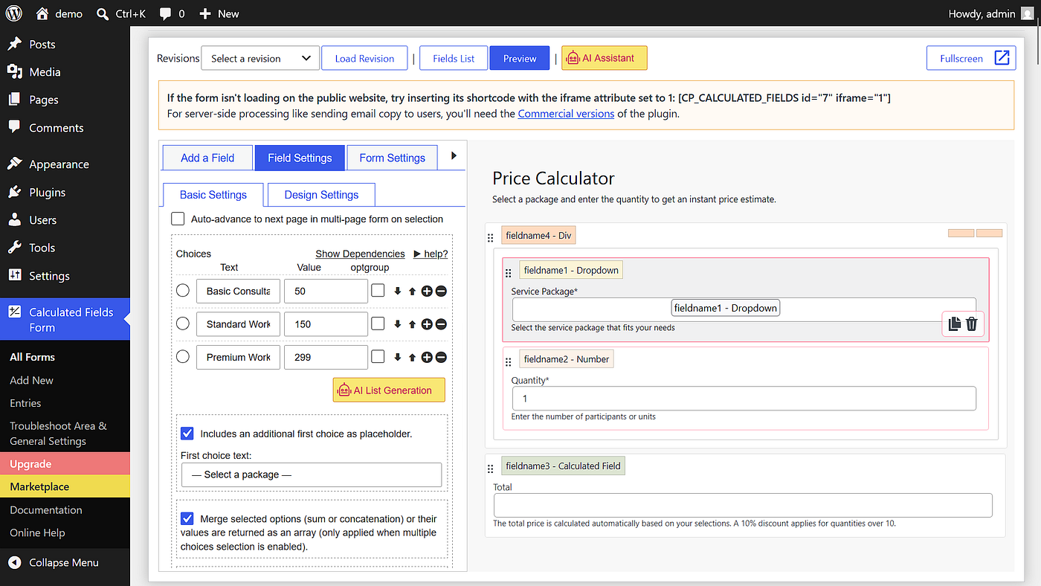
Task: Click the drag handle of fieldname3 Calculated Field
Action: point(490,469)
